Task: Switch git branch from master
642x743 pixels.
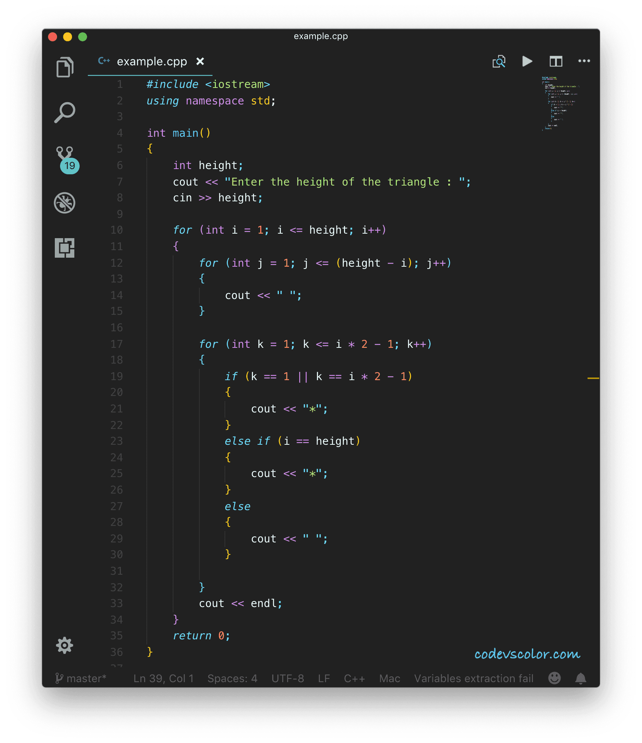Action: [81, 678]
